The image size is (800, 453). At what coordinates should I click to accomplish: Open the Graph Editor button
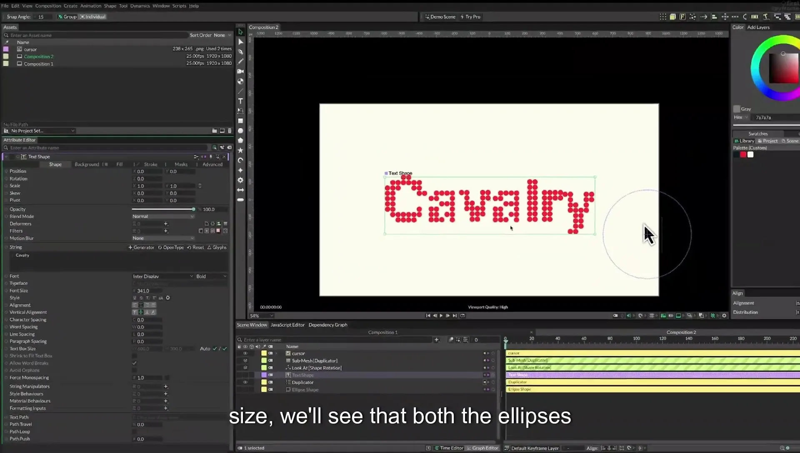(x=482, y=448)
